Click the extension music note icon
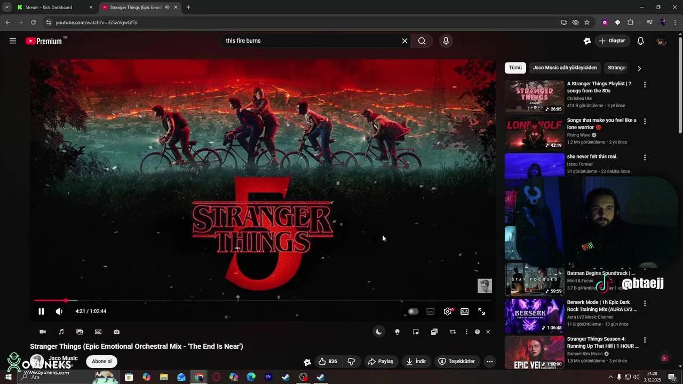 pyautogui.click(x=61, y=332)
